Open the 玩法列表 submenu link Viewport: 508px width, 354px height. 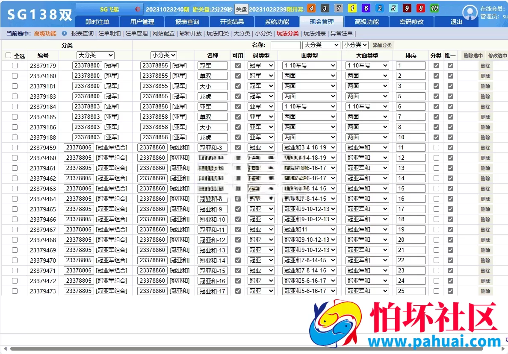pyautogui.click(x=315, y=33)
